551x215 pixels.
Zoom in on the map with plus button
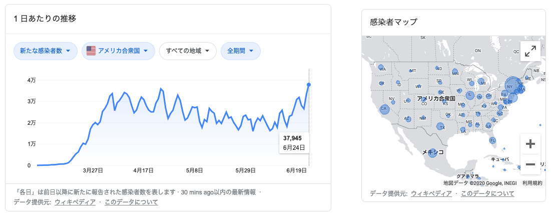click(530, 144)
